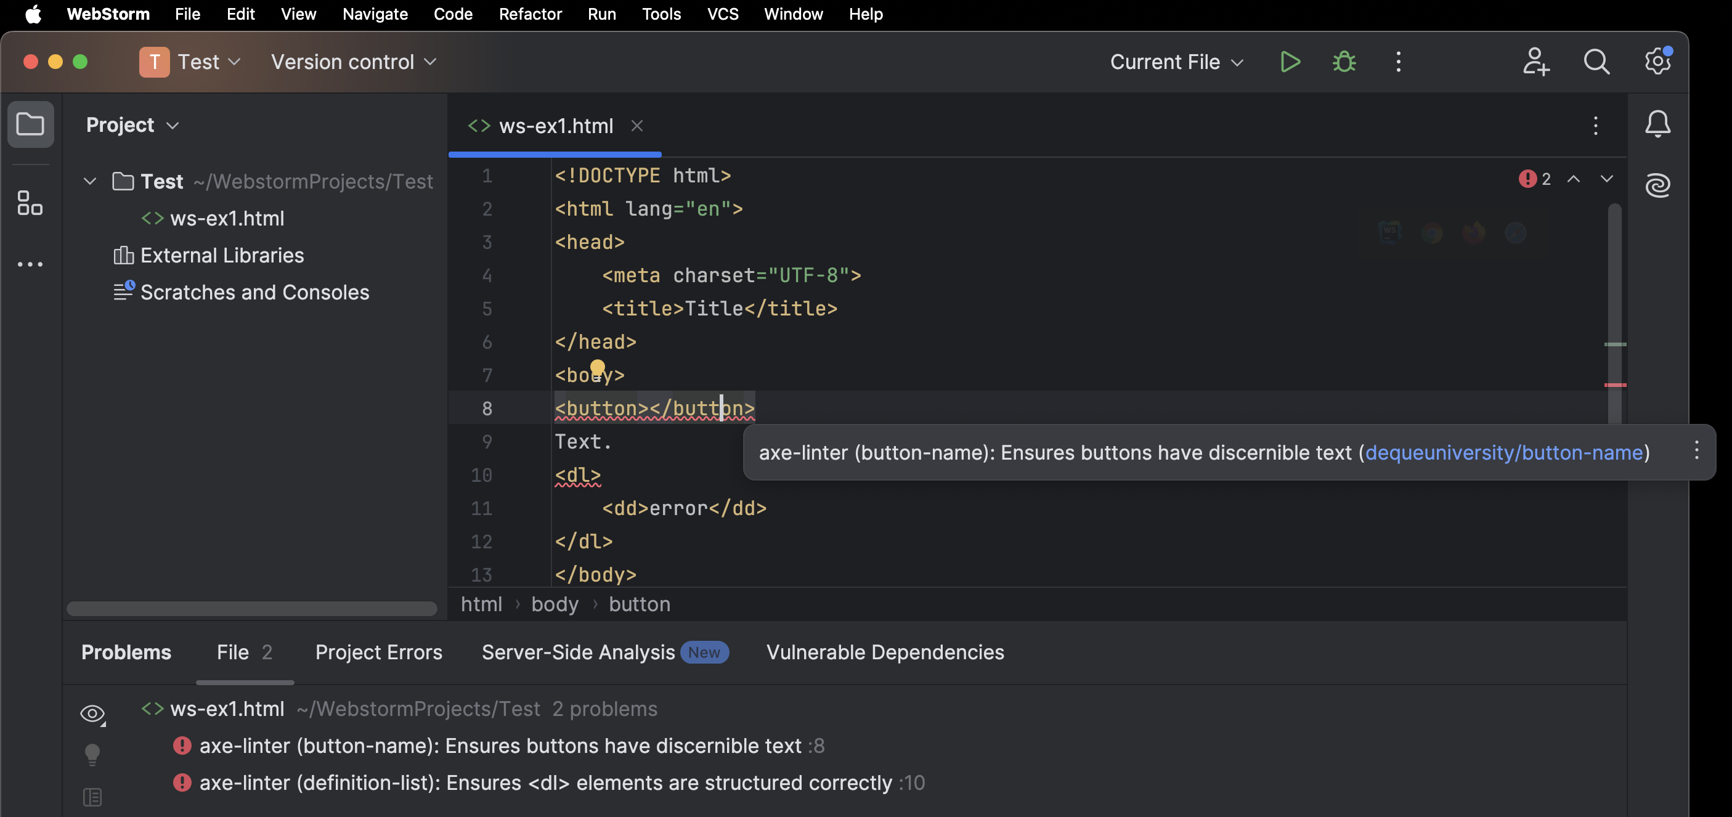1732x817 pixels.
Task: Switch to the Project Errors tab
Action: pyautogui.click(x=378, y=652)
